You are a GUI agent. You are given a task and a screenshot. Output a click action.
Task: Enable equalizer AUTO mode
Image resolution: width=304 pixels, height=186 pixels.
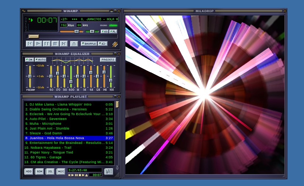41,59
